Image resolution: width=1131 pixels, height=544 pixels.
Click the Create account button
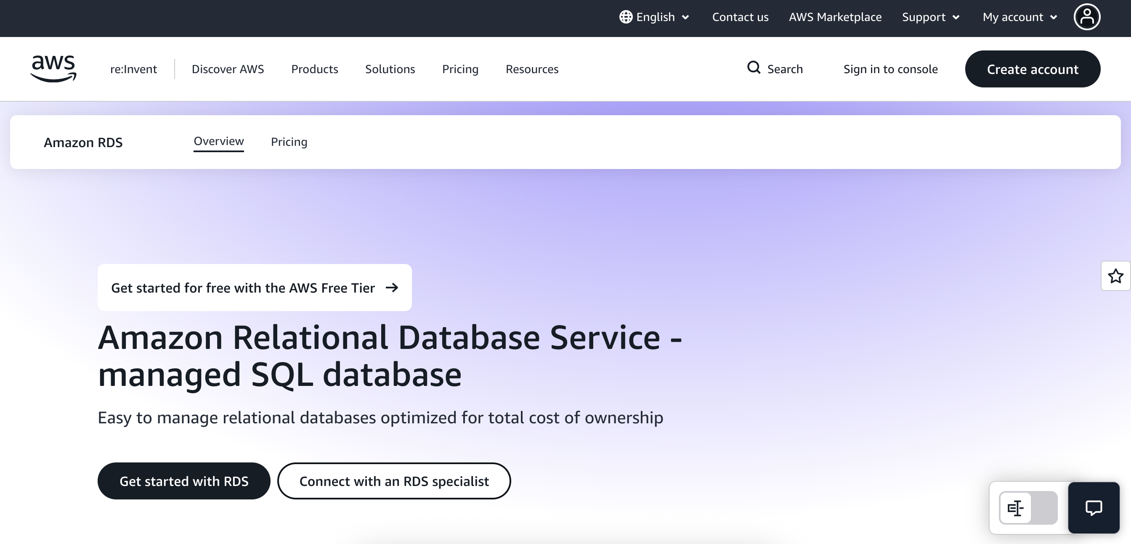click(1032, 69)
